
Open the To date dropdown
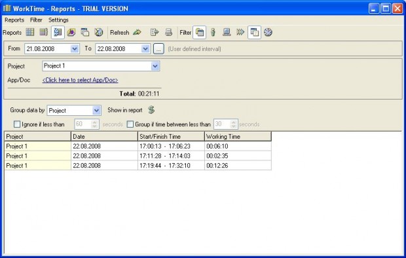(145, 48)
